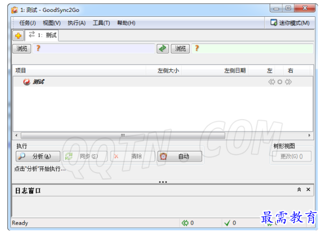This screenshot has height=233, width=321.
Task: Click the Ready status text
Action: [20, 223]
